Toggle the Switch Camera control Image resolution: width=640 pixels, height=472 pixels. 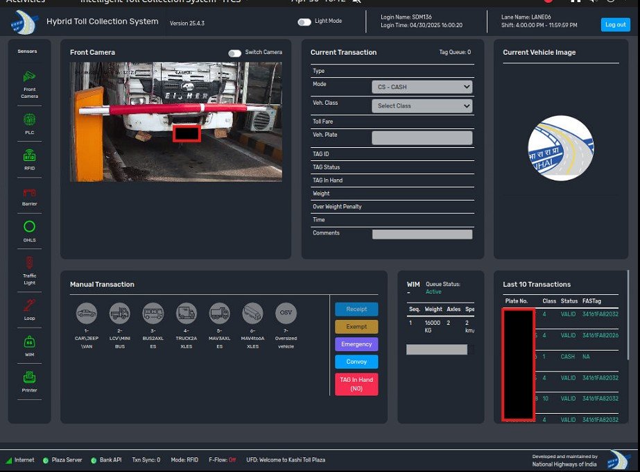pos(234,53)
